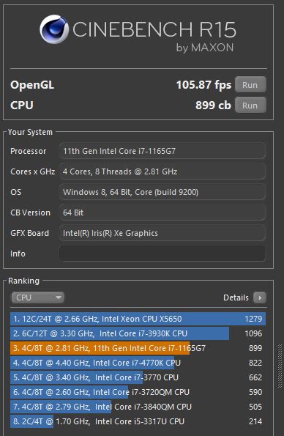The image size is (284, 436).
Task: Select ranking entry Core i7-3770
Action: [138, 377]
